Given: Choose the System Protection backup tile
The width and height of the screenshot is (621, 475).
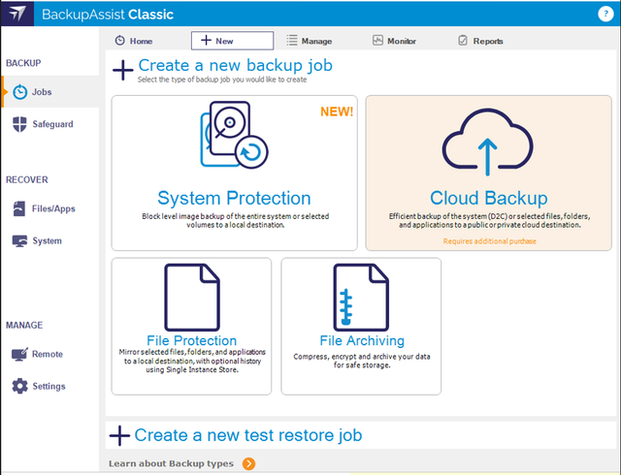Looking at the screenshot, I should point(234,173).
